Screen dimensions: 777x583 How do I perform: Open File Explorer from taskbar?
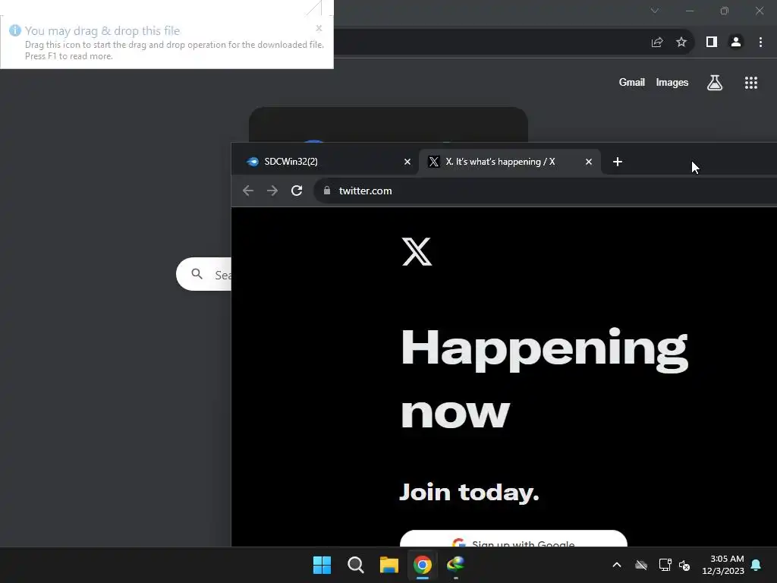(389, 565)
